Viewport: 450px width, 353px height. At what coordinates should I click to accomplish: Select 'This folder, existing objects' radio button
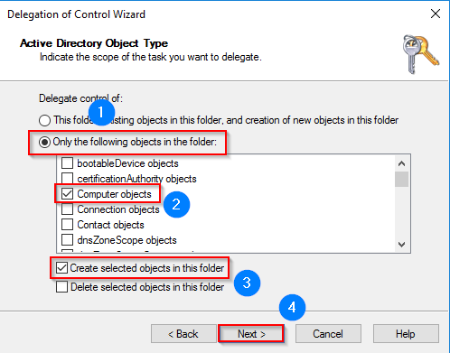(44, 120)
